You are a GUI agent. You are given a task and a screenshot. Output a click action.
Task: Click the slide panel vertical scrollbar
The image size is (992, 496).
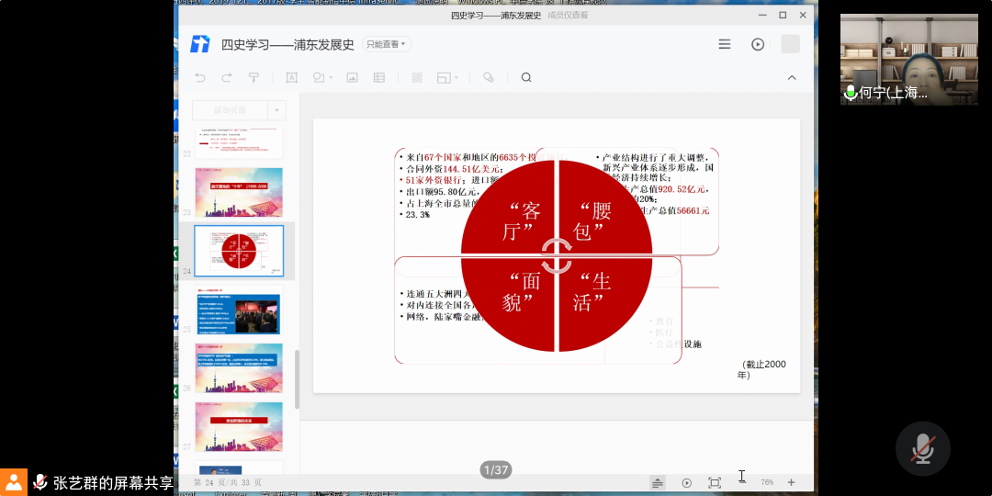pyautogui.click(x=297, y=377)
